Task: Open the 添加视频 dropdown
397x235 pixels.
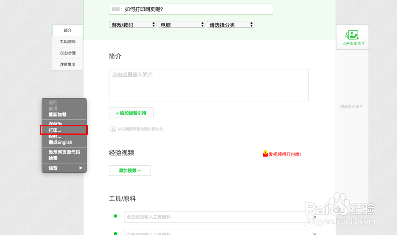Action: [x=130, y=171]
